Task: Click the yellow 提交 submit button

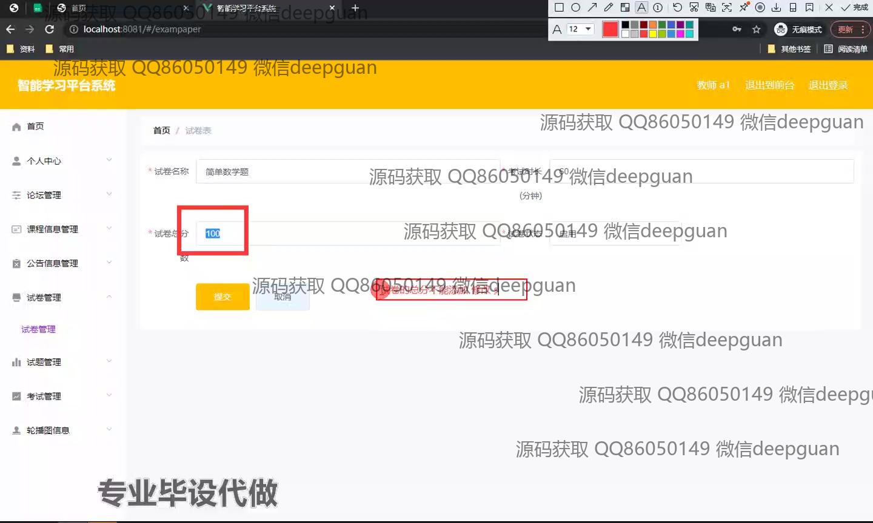Action: point(222,297)
